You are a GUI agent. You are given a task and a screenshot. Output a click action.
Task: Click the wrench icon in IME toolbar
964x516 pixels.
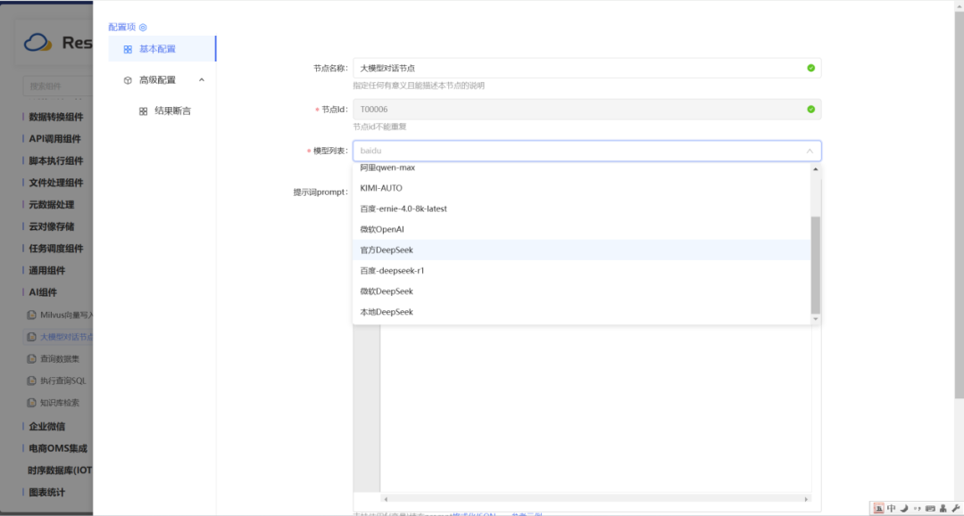[955, 508]
